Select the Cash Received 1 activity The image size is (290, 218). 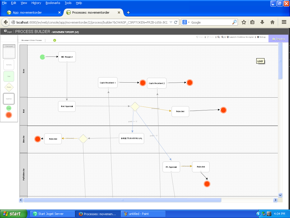pos(108,83)
